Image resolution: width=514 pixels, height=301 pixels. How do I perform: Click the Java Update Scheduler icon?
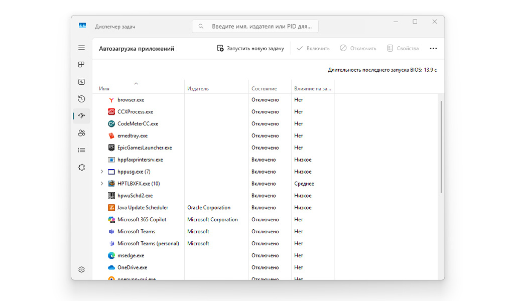[x=111, y=208]
